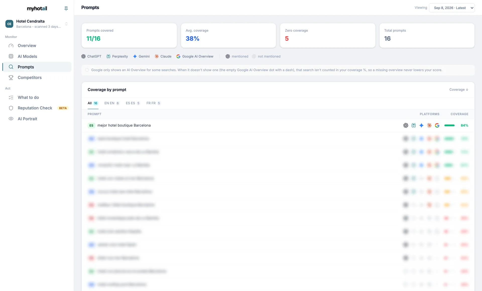Click the ES language badge

(x=91, y=126)
